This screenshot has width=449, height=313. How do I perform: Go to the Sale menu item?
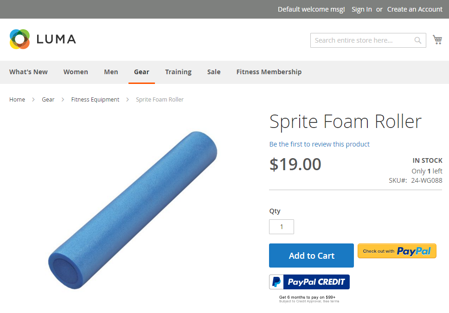[x=214, y=72]
